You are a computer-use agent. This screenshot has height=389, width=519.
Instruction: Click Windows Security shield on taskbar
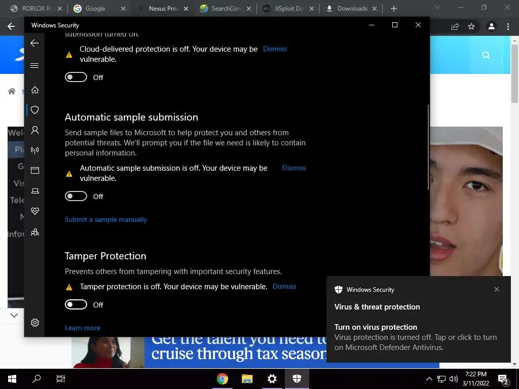(x=297, y=379)
